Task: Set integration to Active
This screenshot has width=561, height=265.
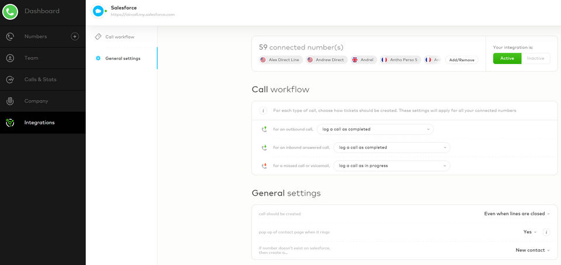Action: coord(507,58)
